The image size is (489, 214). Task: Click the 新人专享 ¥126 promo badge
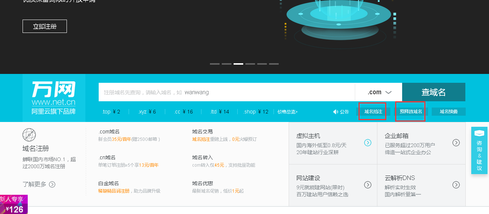click(x=14, y=205)
